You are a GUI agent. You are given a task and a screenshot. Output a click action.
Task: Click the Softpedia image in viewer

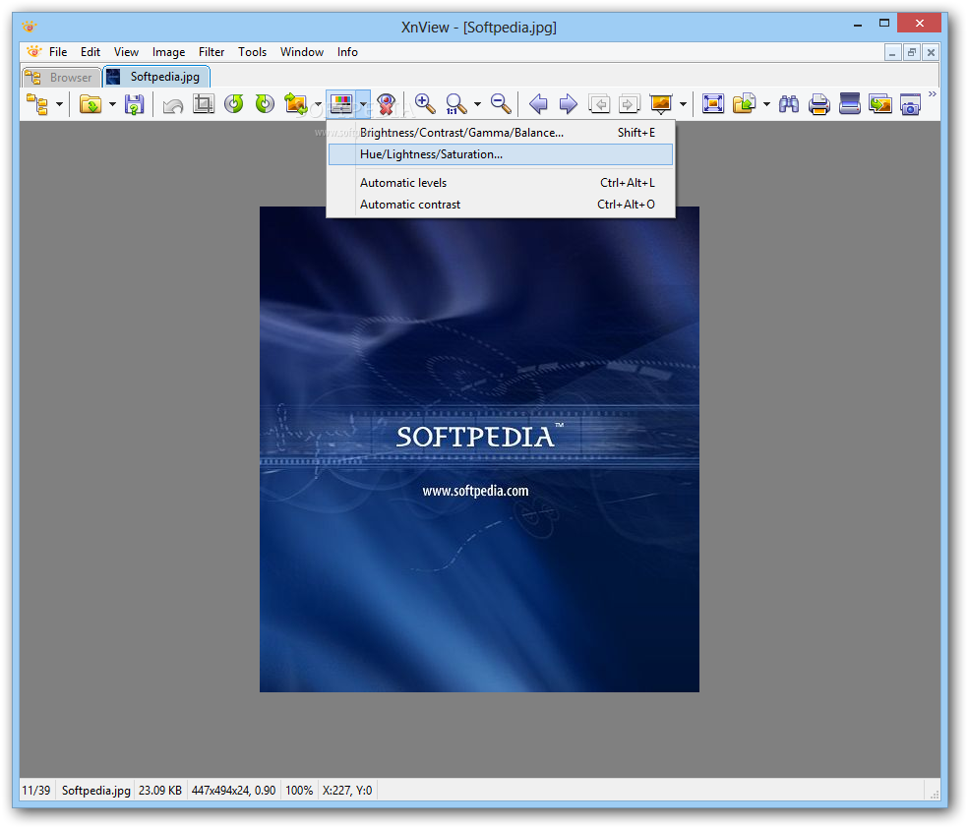(x=479, y=449)
